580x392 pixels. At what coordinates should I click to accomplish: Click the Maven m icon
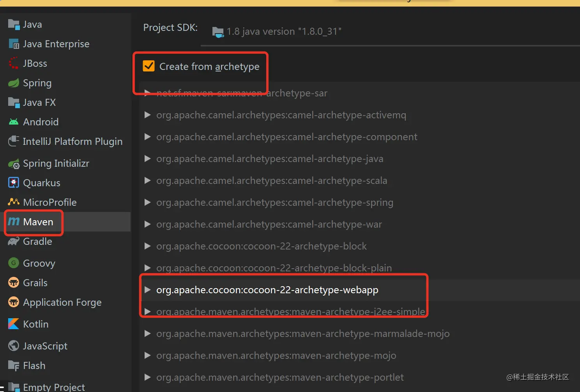click(x=14, y=221)
